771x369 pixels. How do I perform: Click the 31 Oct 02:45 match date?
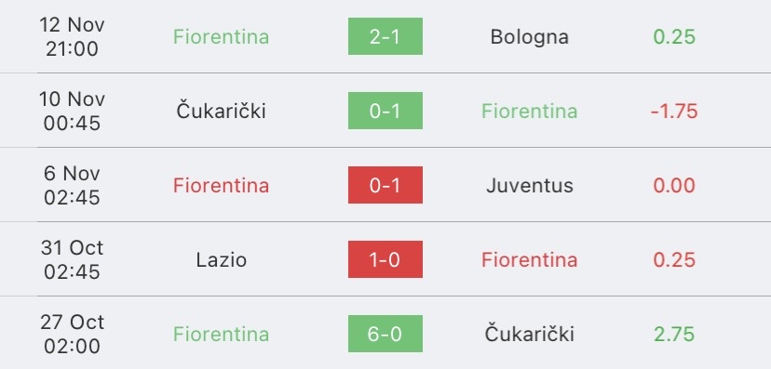point(73,259)
